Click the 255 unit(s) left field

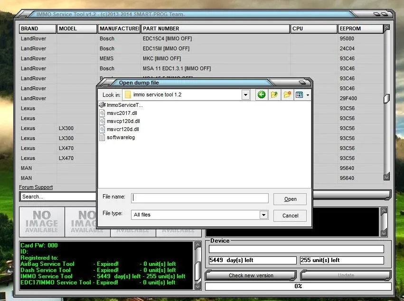click(342, 260)
